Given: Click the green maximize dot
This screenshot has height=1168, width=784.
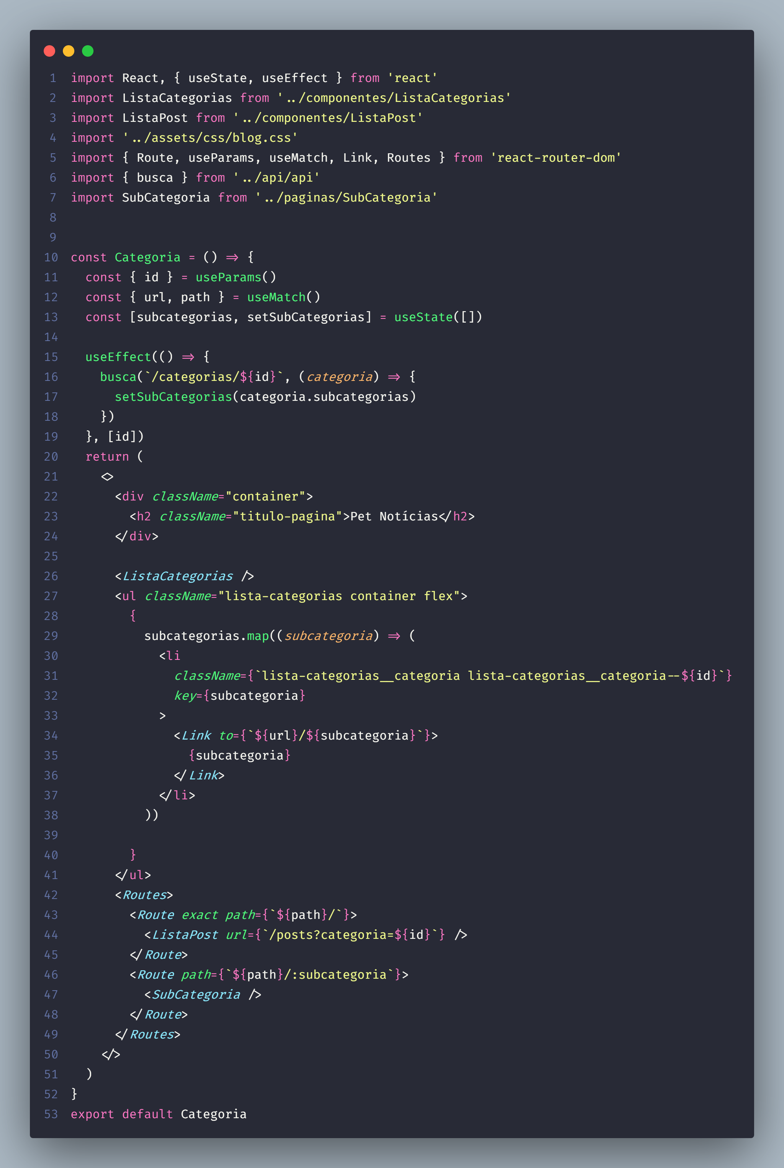Looking at the screenshot, I should click(x=87, y=51).
